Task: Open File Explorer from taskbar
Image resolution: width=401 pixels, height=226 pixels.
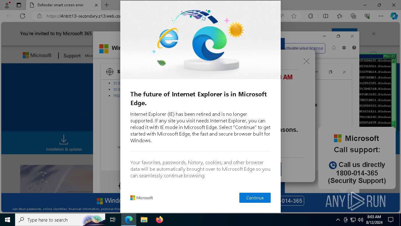Action: [144, 220]
